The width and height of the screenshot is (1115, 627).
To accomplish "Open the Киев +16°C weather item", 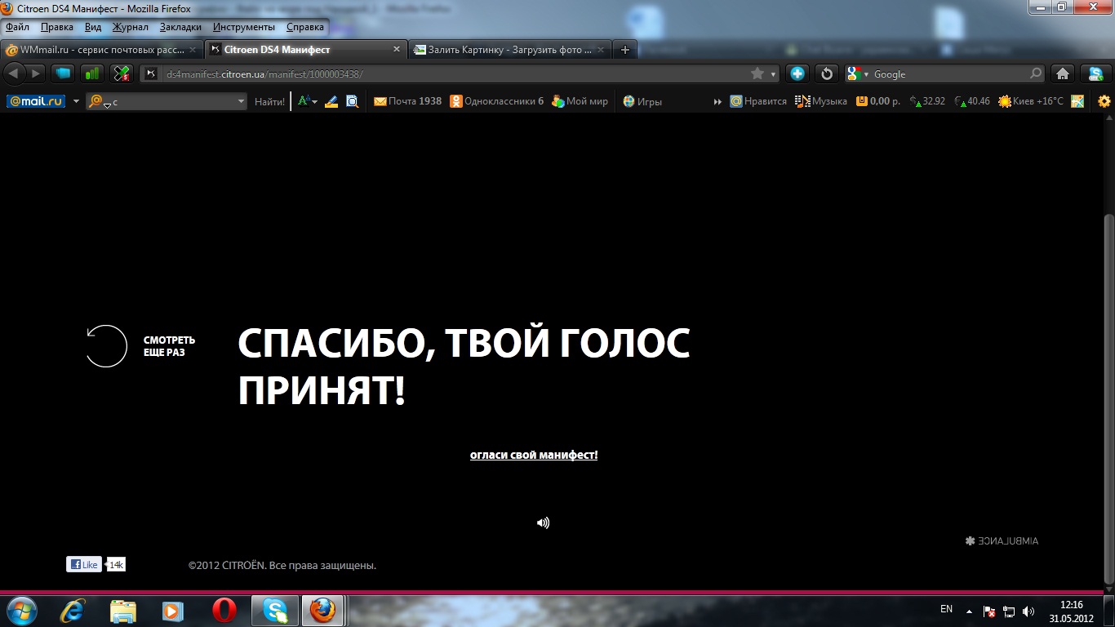I will 1030,101.
